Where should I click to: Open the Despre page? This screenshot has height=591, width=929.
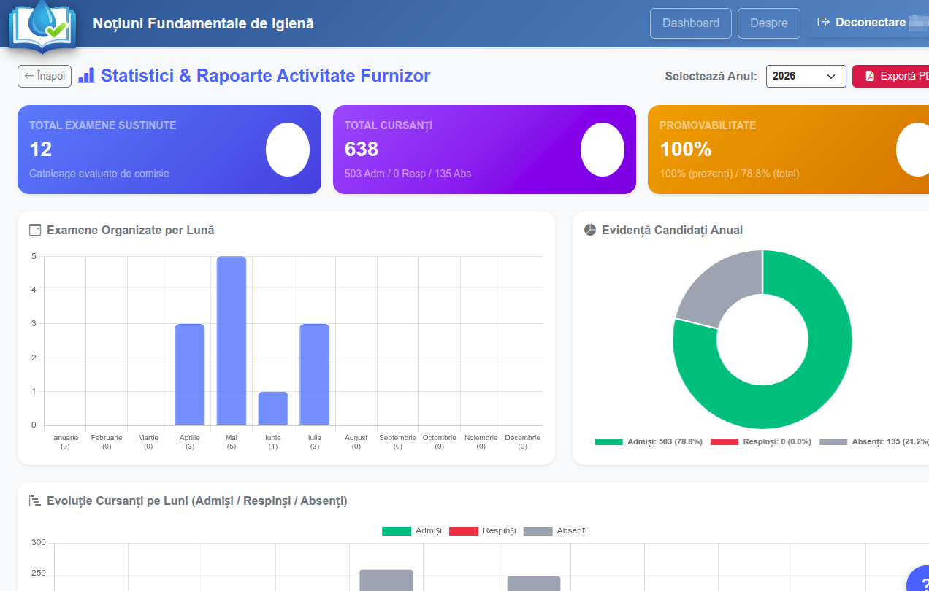[x=769, y=23]
